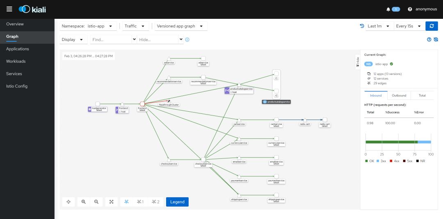Click the reset graph icon near help
Image resolution: width=443 pixels, height=219 pixels.
436,39
